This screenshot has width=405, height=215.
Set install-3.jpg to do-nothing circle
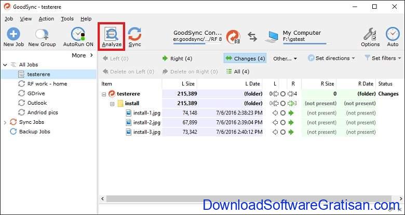(283, 132)
